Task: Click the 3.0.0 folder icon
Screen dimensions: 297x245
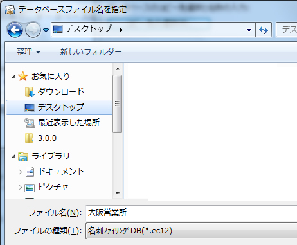Action: pos(29,138)
